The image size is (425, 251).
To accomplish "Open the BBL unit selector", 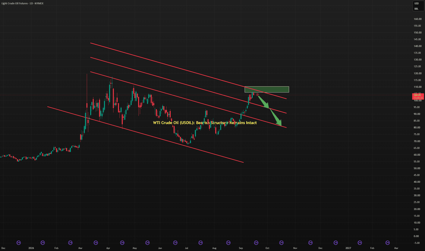I will coord(417,9).
